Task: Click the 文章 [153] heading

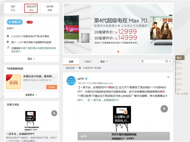Action: tap(13, 105)
